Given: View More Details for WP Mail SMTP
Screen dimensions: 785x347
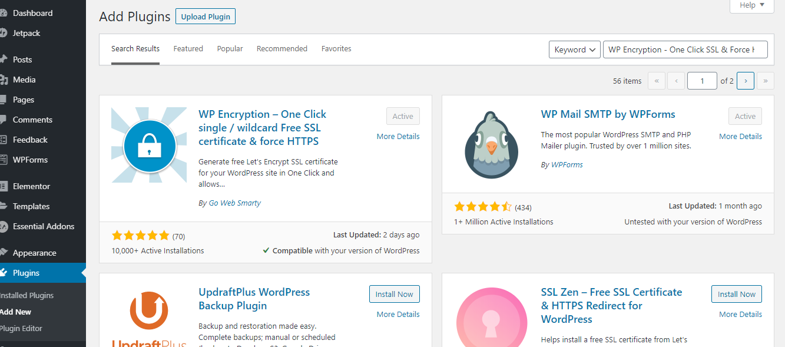Looking at the screenshot, I should tap(740, 136).
